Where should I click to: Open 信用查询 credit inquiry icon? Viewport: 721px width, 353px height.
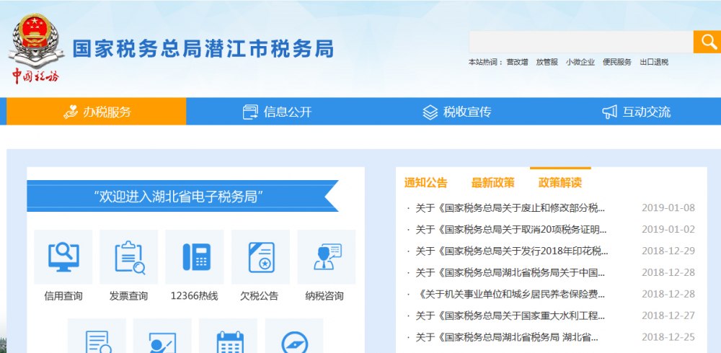[x=63, y=258]
